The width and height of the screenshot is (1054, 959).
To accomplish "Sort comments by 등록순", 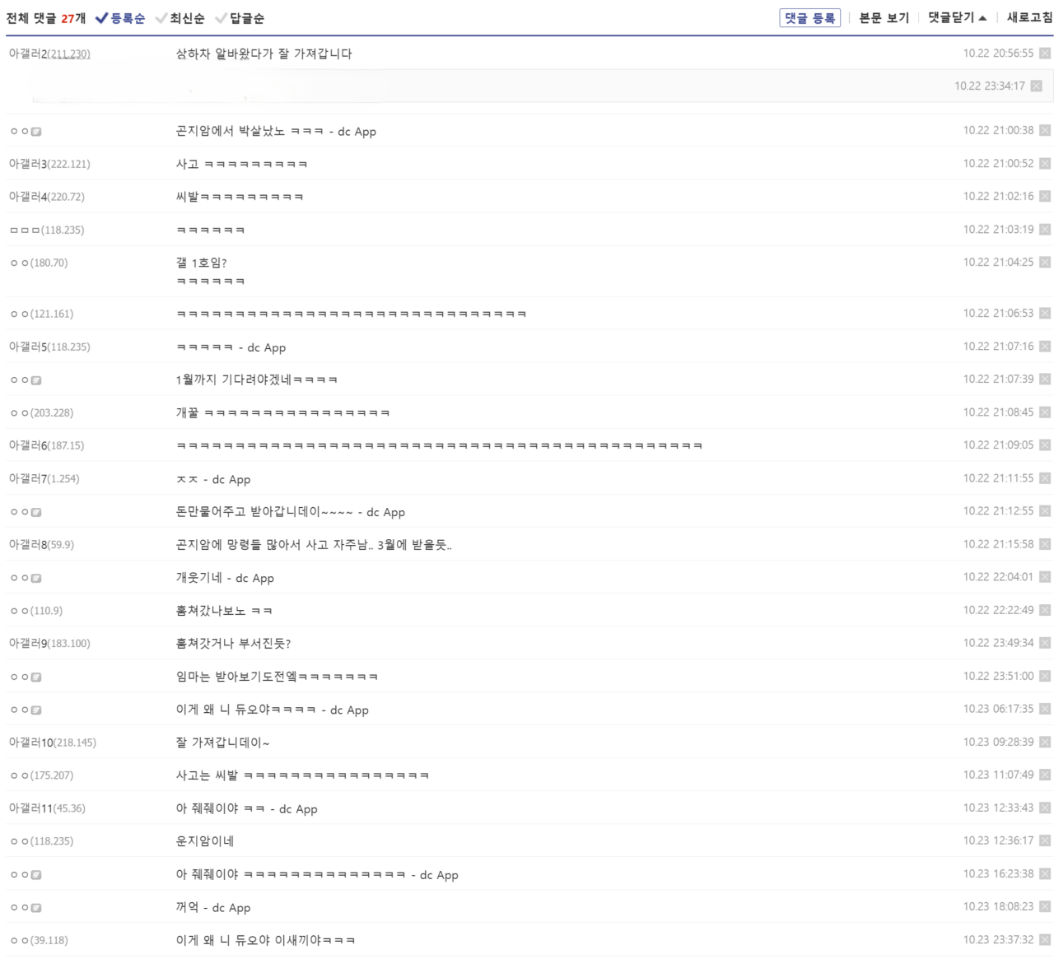I will point(120,18).
